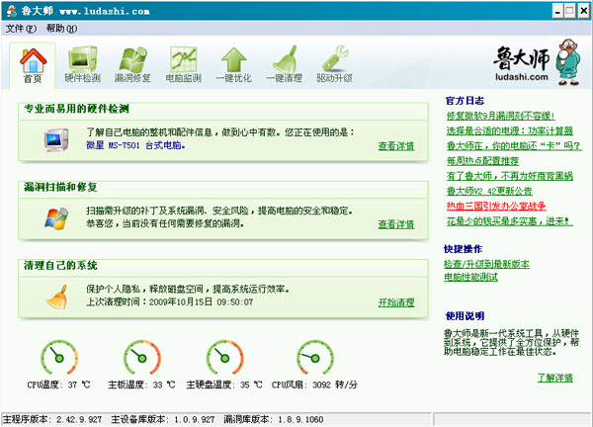The image size is (593, 427).
Task: Click 恭喜您,当前没有任何需要修复的漏洞 message
Action: click(x=165, y=224)
